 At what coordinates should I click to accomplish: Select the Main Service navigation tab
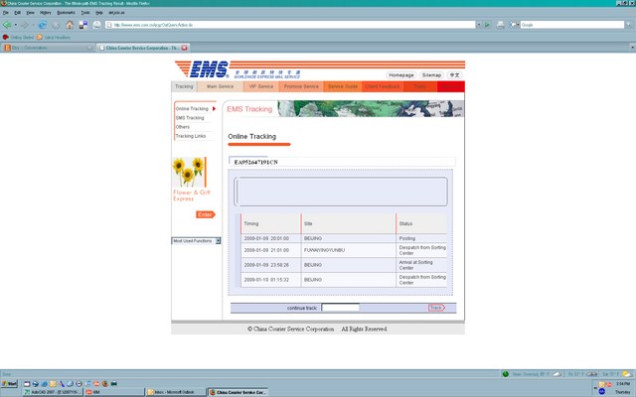221,86
